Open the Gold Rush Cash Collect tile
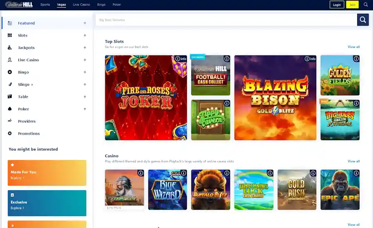The height and width of the screenshot is (228, 373). coord(297,190)
